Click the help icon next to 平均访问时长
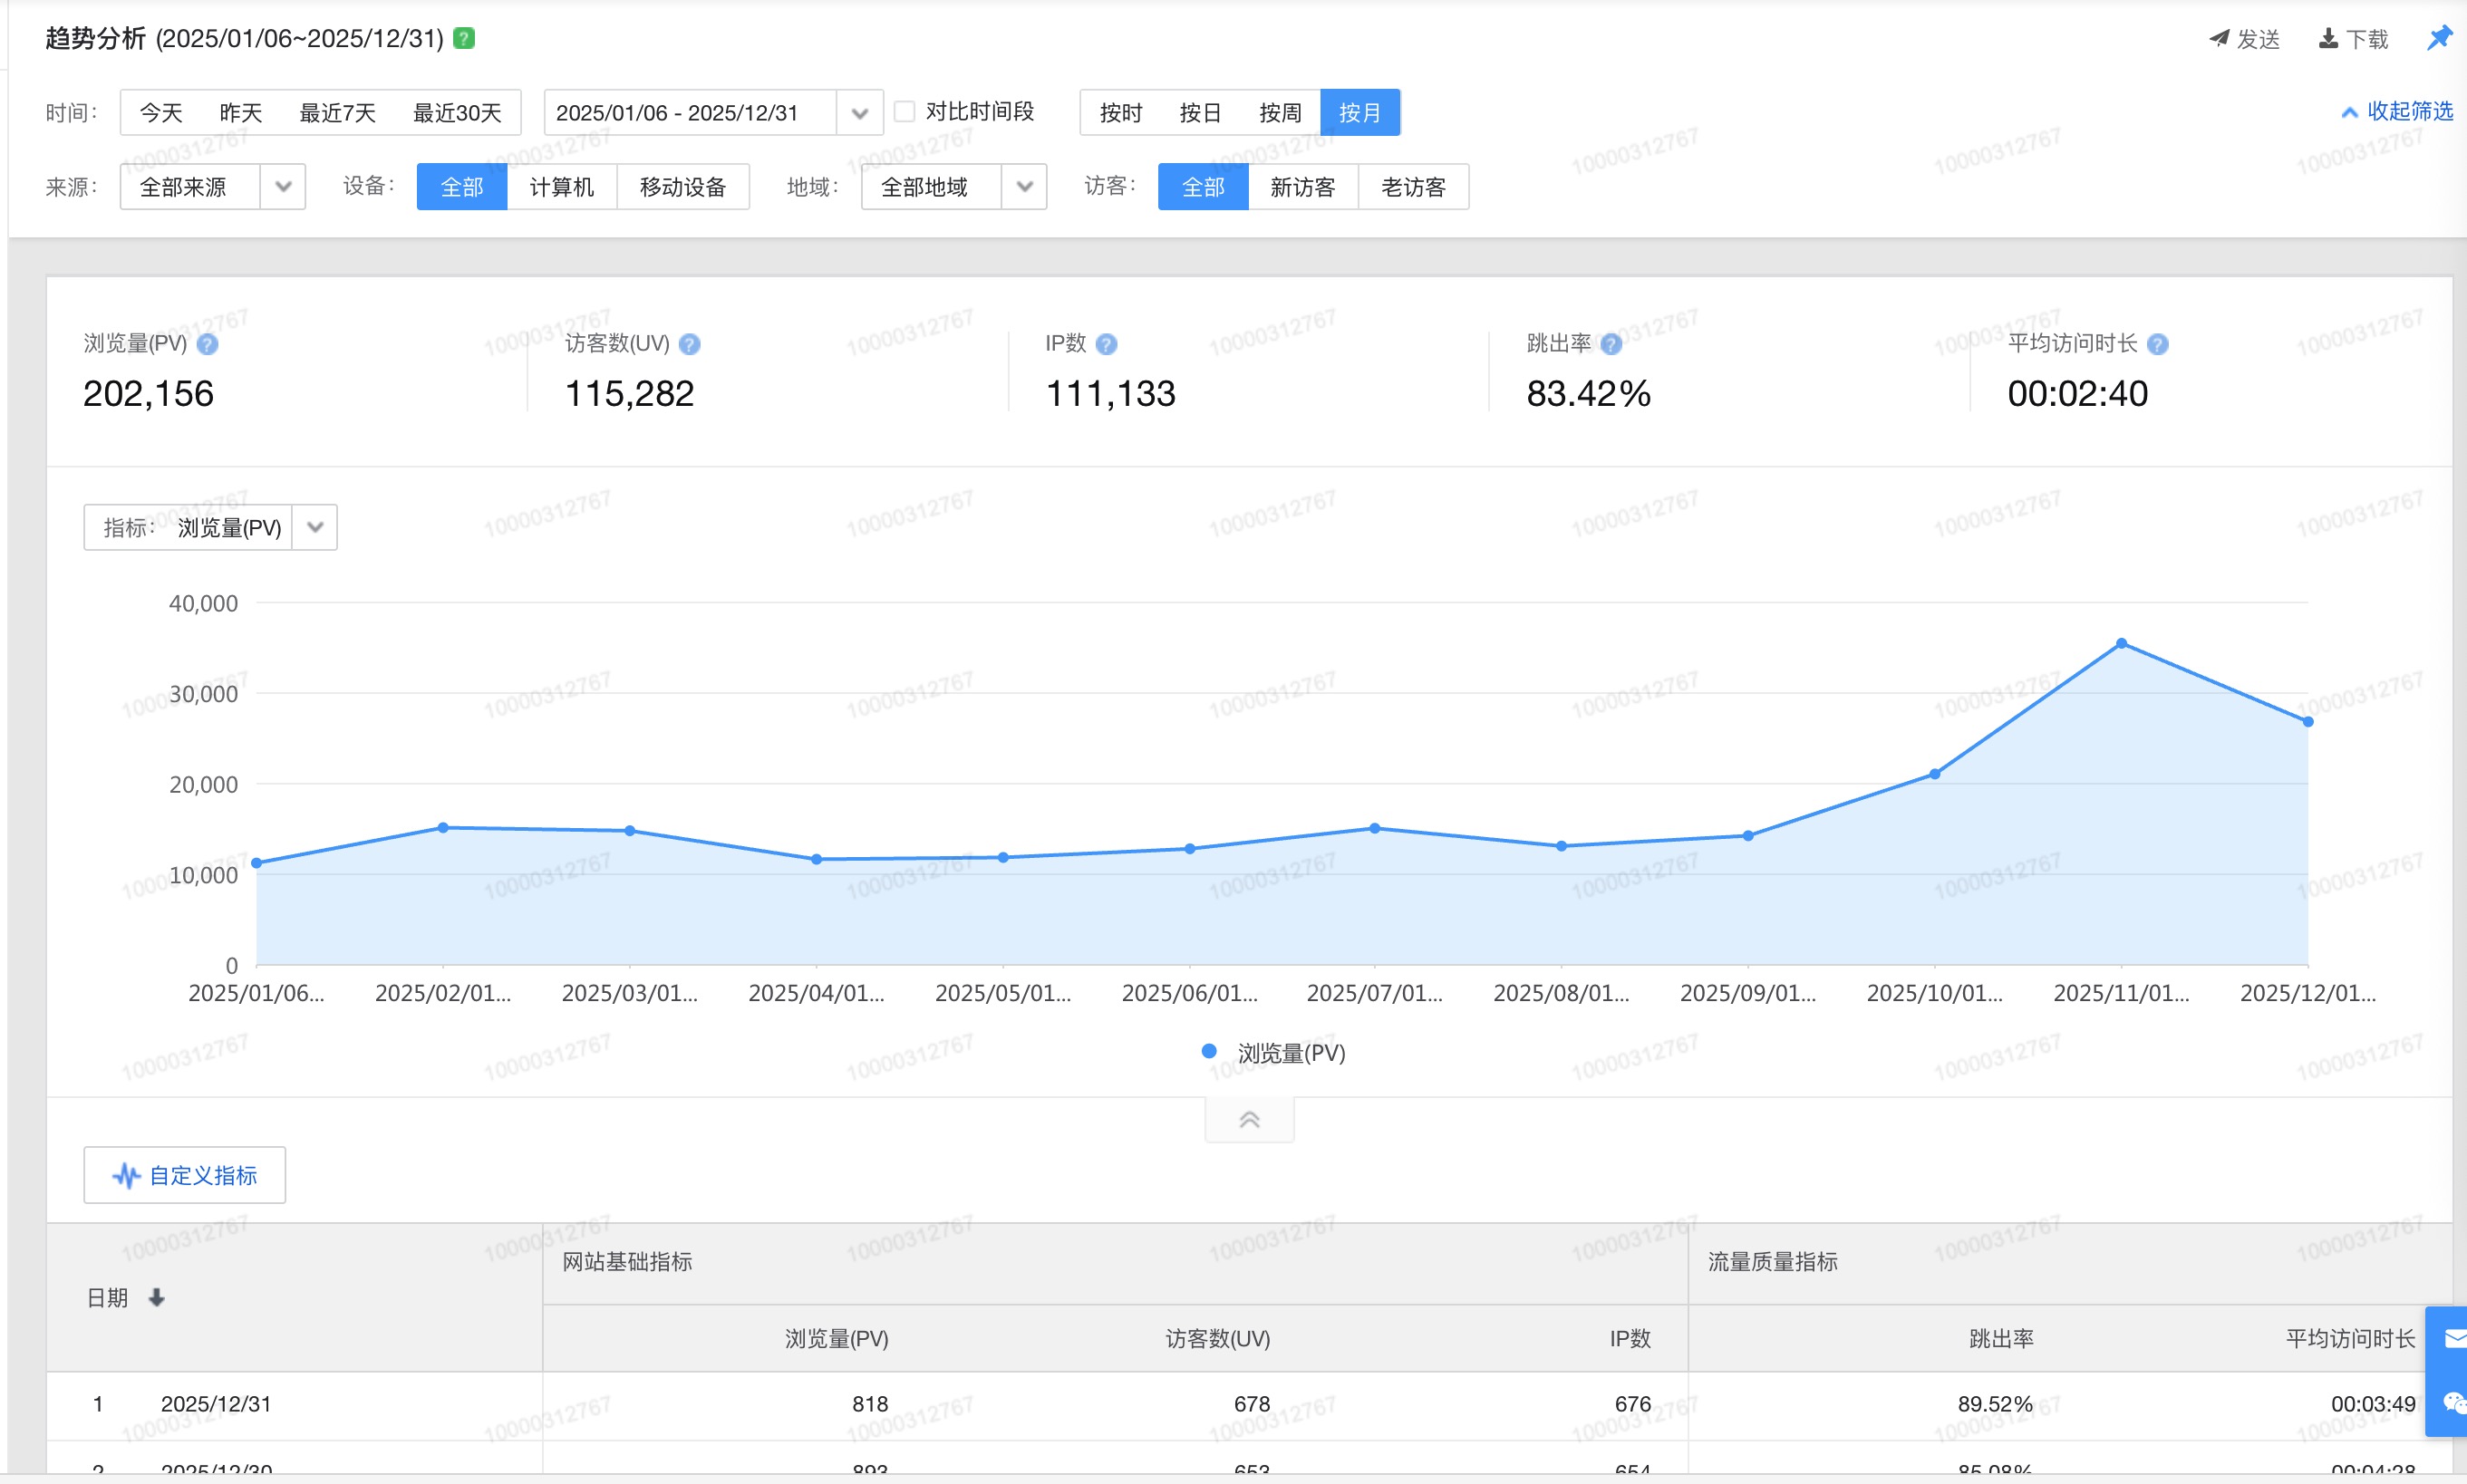 pyautogui.click(x=2157, y=344)
